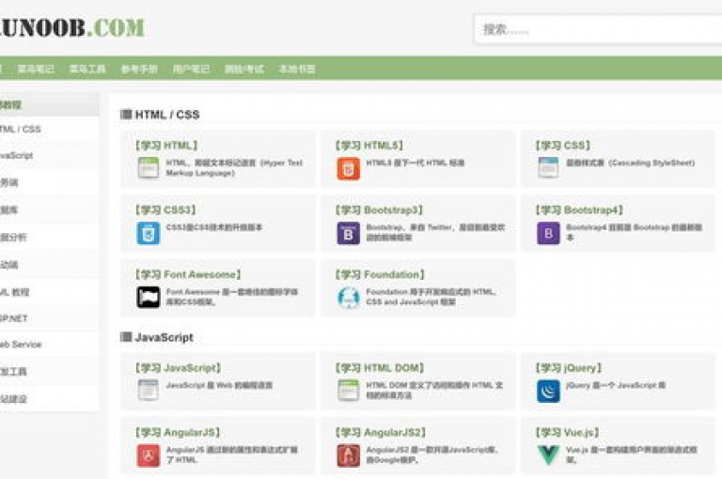
Task: Select 服务端 in the left sidebar
Action: pos(49,182)
